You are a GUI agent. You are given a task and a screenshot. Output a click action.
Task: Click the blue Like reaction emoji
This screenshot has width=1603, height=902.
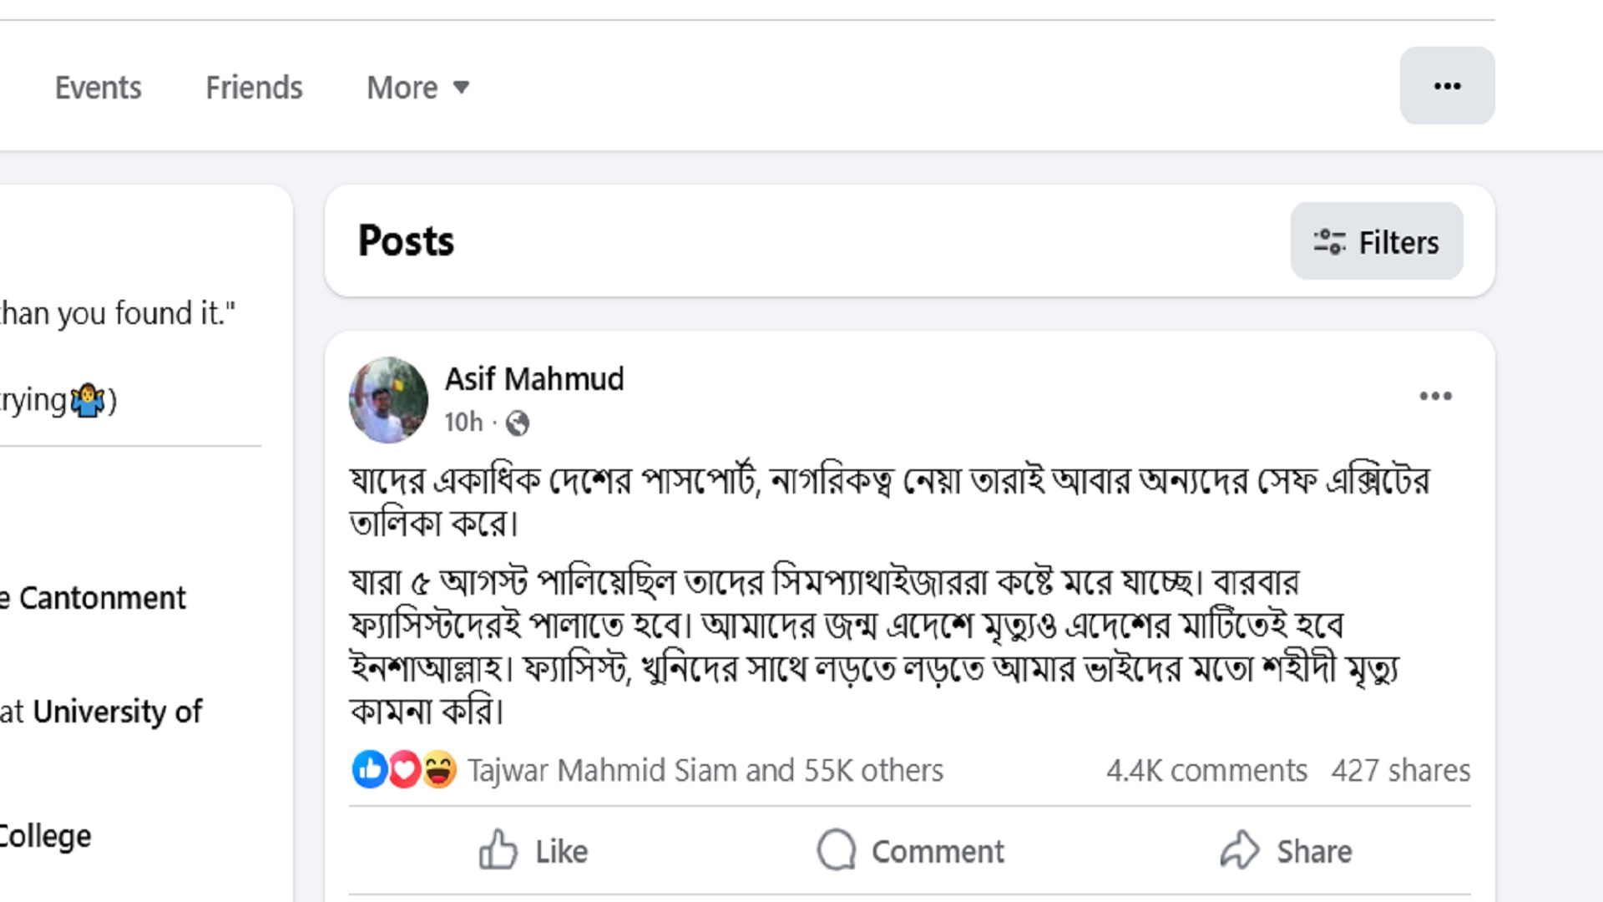coord(369,769)
